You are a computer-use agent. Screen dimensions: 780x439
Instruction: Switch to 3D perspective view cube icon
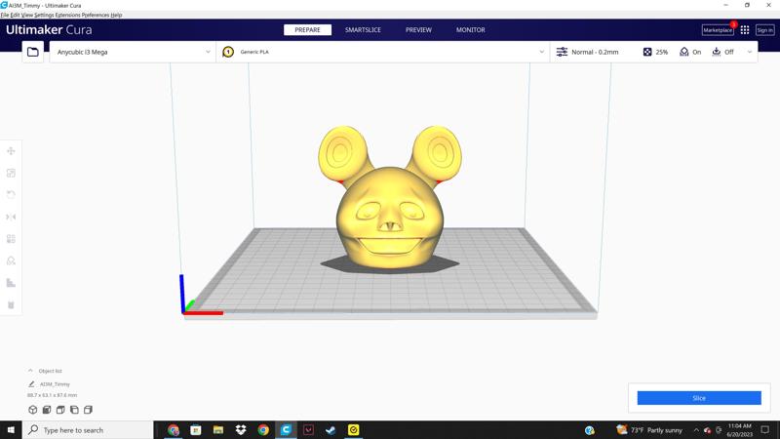33,410
